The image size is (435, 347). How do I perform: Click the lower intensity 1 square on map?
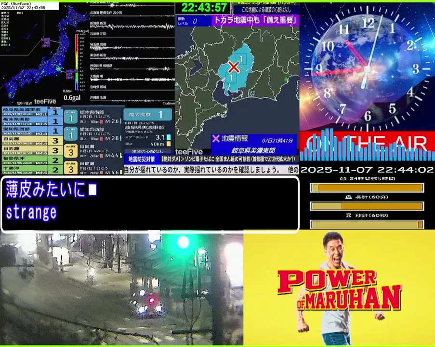point(231,78)
